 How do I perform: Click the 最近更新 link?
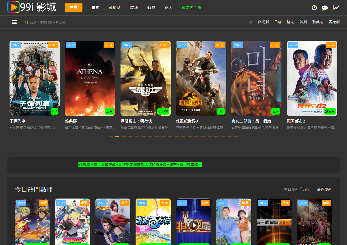click(324, 189)
